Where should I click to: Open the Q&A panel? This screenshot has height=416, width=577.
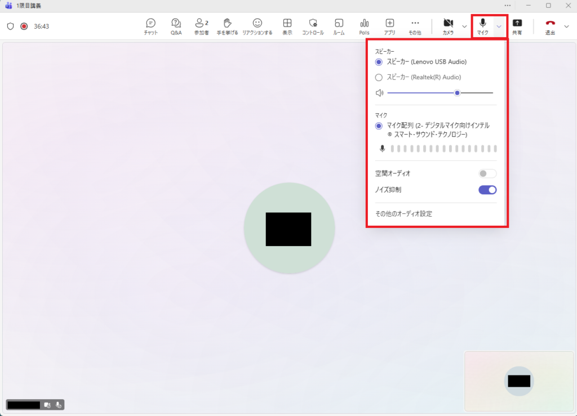click(x=176, y=26)
